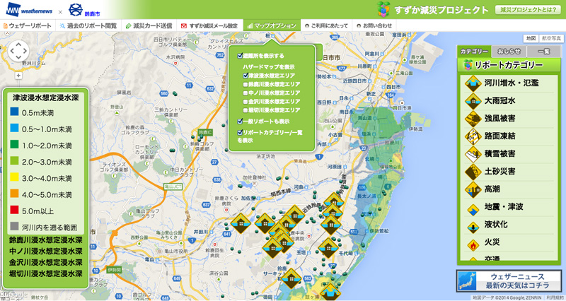Click the 0.5〜1.0m未満 light blue swatch

coord(15,128)
